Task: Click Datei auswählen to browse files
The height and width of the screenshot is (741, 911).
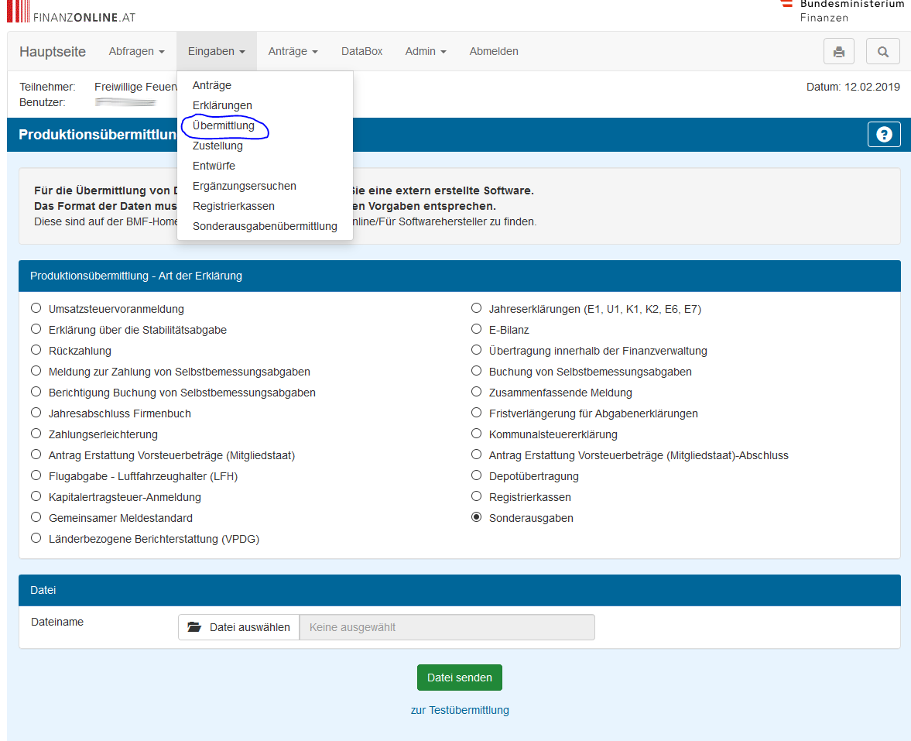Action: click(238, 627)
